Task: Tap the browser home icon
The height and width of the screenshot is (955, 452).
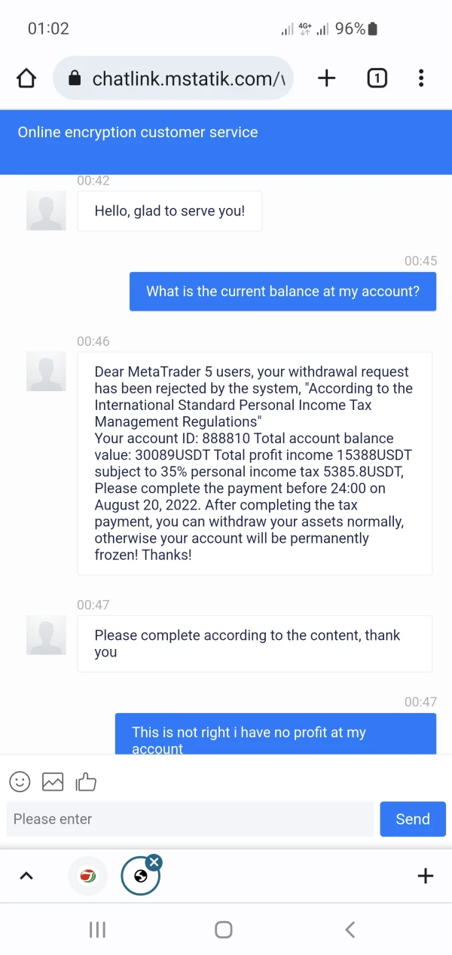Action: (26, 78)
